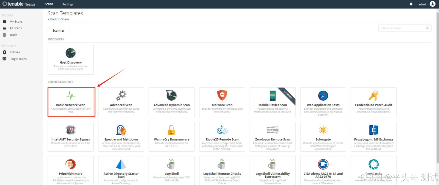The width and height of the screenshot is (439, 185).
Task: Click the Log4Shell Remote Checks cup icon
Action: coord(221,164)
